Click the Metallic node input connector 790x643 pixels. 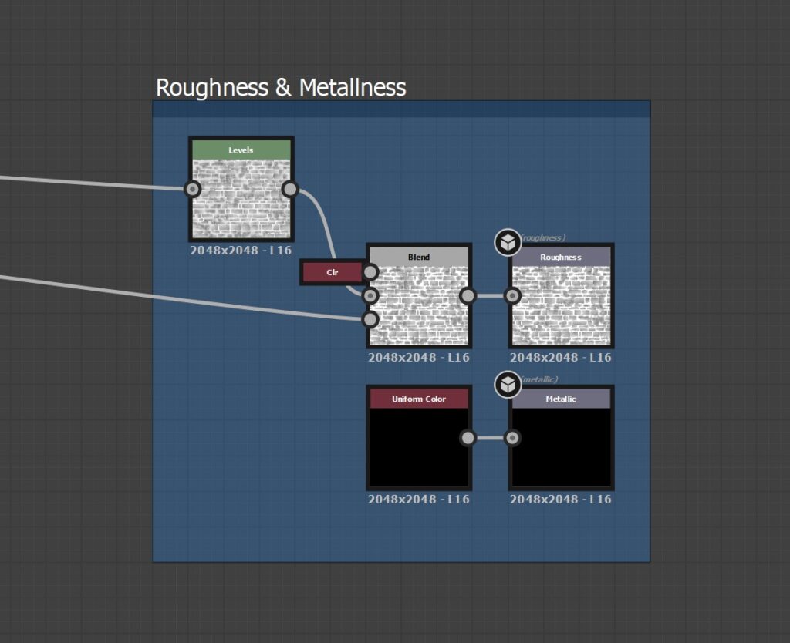pyautogui.click(x=511, y=437)
